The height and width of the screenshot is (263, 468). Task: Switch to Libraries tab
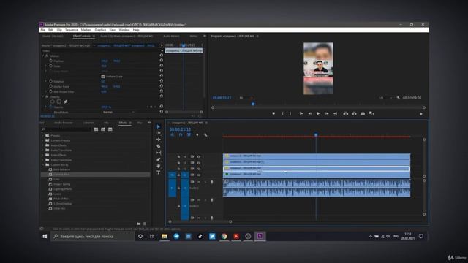(x=88, y=123)
